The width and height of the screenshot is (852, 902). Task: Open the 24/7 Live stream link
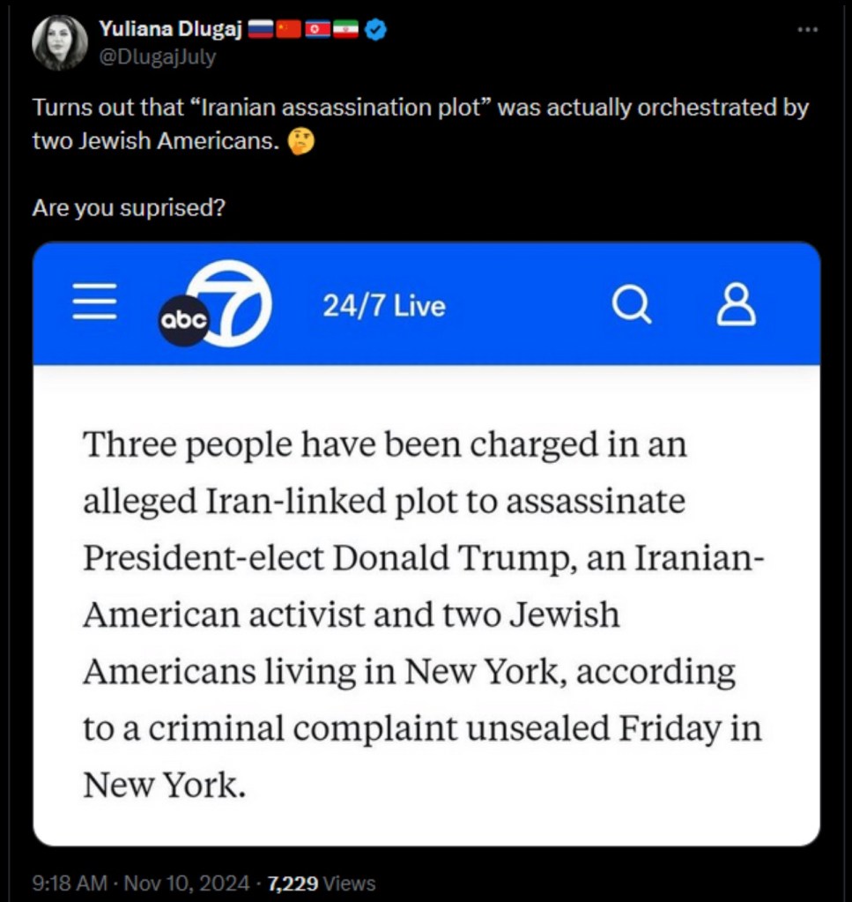pos(383,306)
